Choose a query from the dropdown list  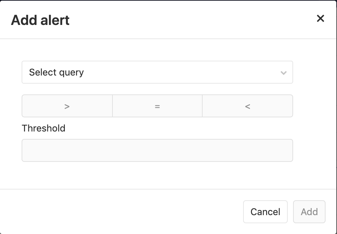pos(157,72)
